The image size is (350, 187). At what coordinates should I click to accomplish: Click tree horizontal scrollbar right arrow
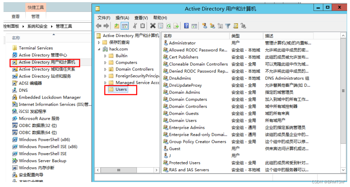(x=157, y=170)
